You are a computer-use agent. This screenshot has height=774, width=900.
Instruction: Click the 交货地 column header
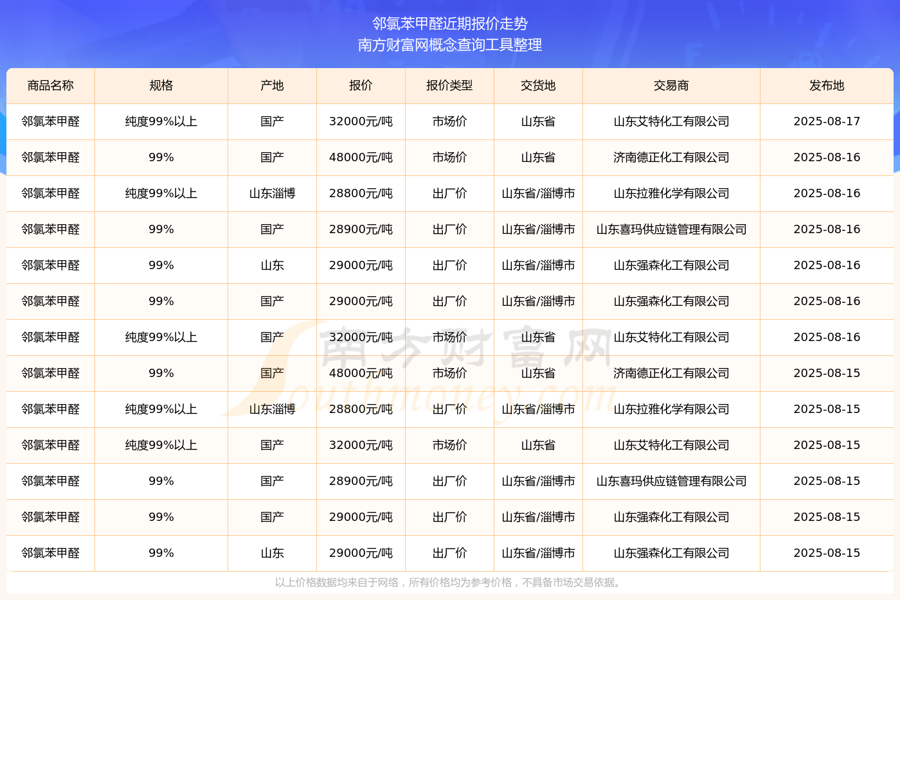click(539, 85)
